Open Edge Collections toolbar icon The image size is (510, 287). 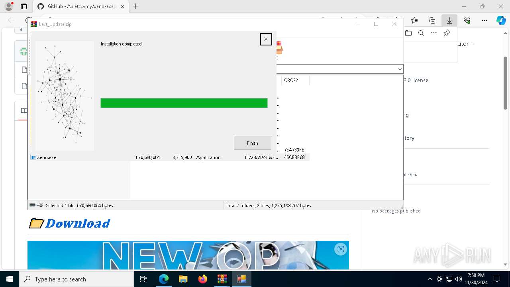tap(432, 20)
